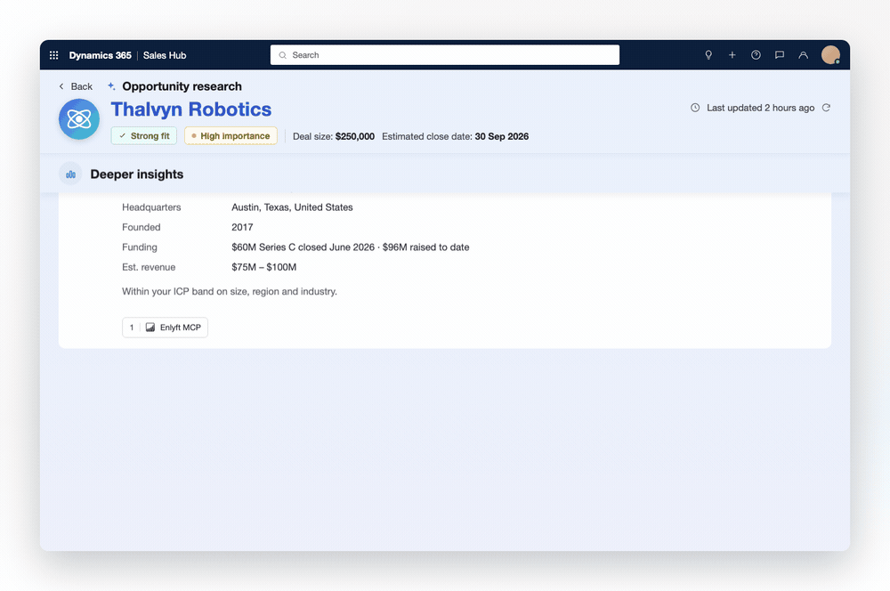890x591 pixels.
Task: Refresh the research with the reload icon
Action: point(826,108)
